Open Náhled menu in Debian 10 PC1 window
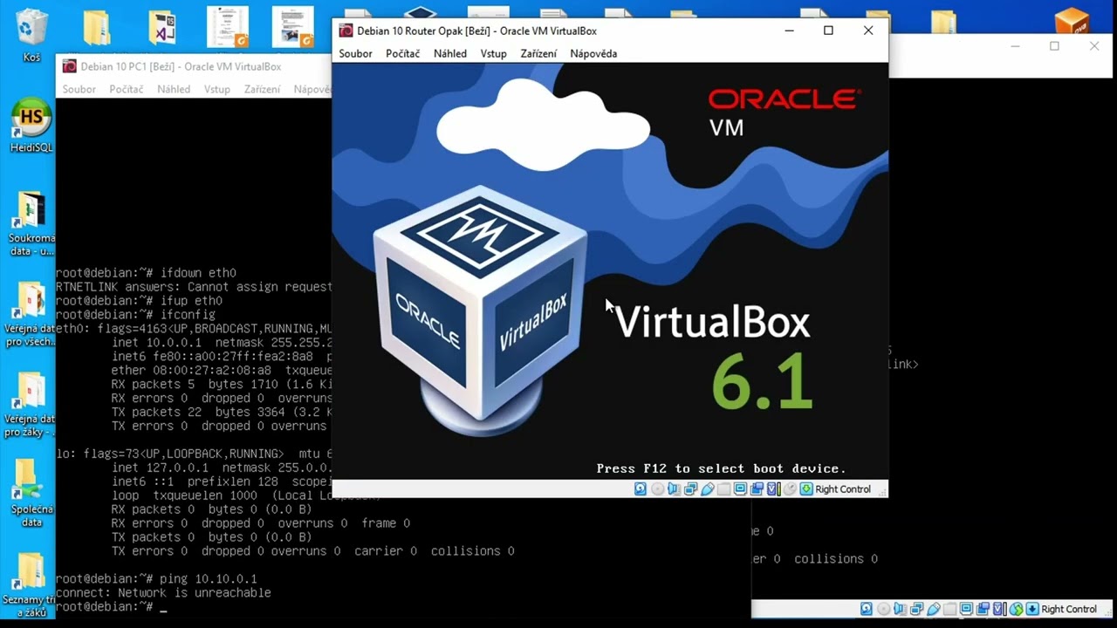Image resolution: width=1117 pixels, height=628 pixels. (x=174, y=89)
